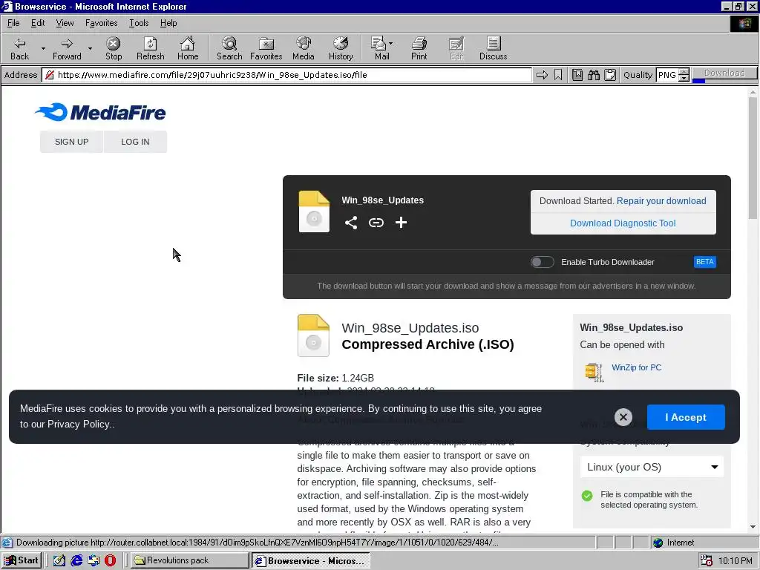This screenshot has width=760, height=570.
Task: Decrease Quality with the down spinner
Action: [684, 78]
